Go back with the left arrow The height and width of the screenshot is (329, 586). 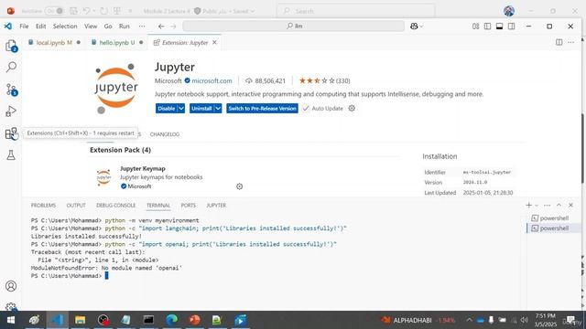(x=161, y=27)
